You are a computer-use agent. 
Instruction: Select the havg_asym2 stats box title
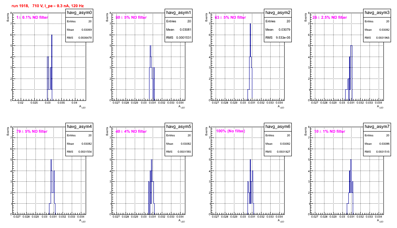tap(278, 13)
